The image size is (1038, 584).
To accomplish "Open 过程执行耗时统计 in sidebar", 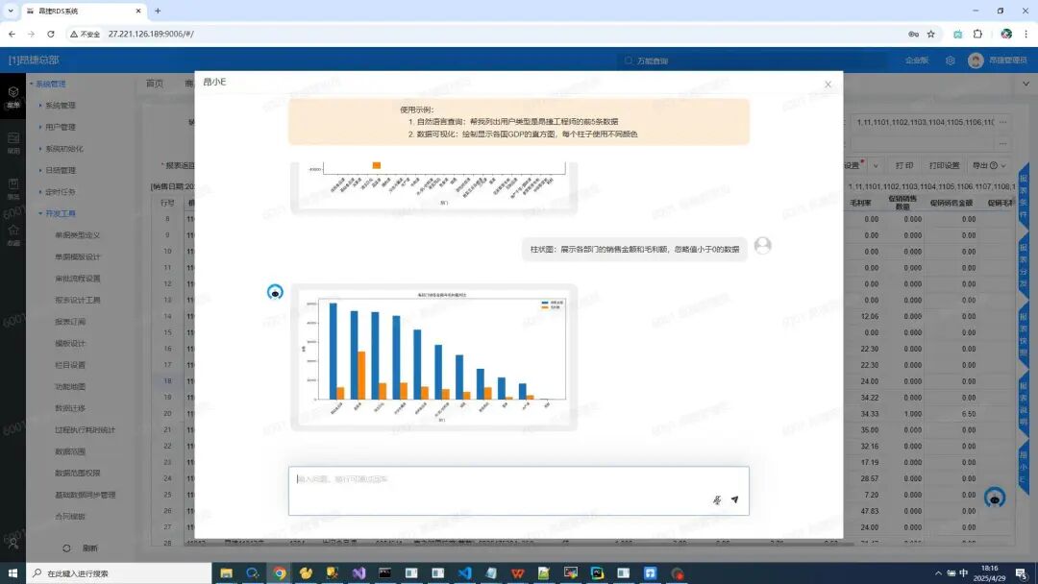I will click(85, 430).
